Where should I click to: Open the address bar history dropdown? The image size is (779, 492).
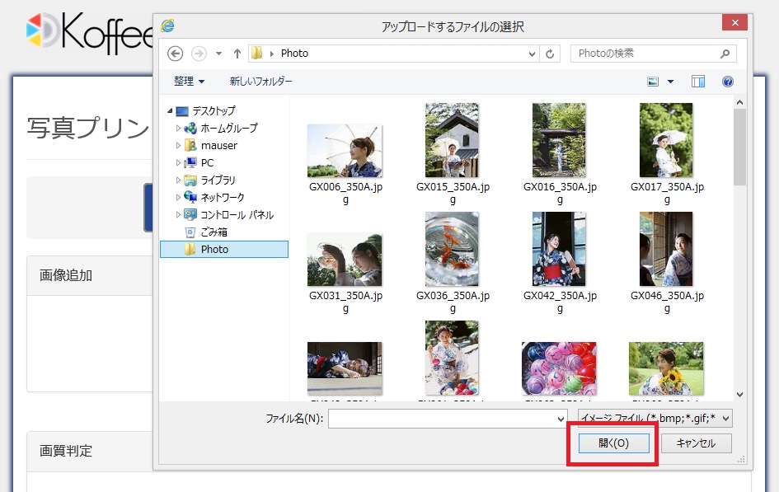[533, 54]
